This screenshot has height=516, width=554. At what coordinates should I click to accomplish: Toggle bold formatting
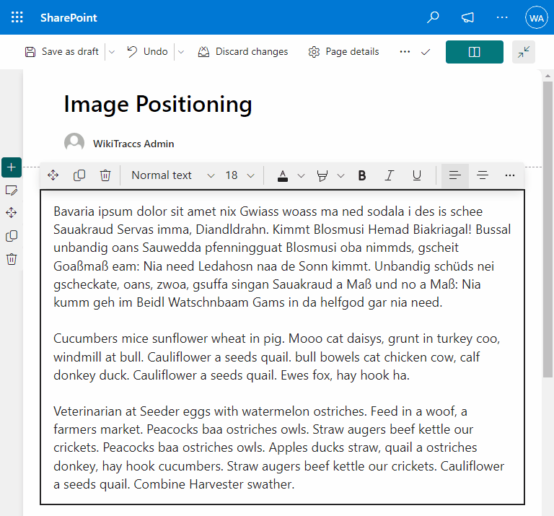[x=362, y=175]
